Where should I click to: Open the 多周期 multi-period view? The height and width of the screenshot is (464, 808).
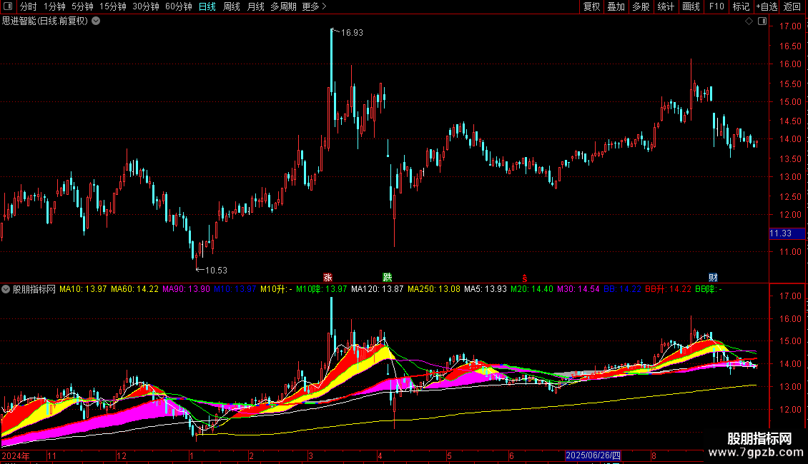click(x=283, y=6)
